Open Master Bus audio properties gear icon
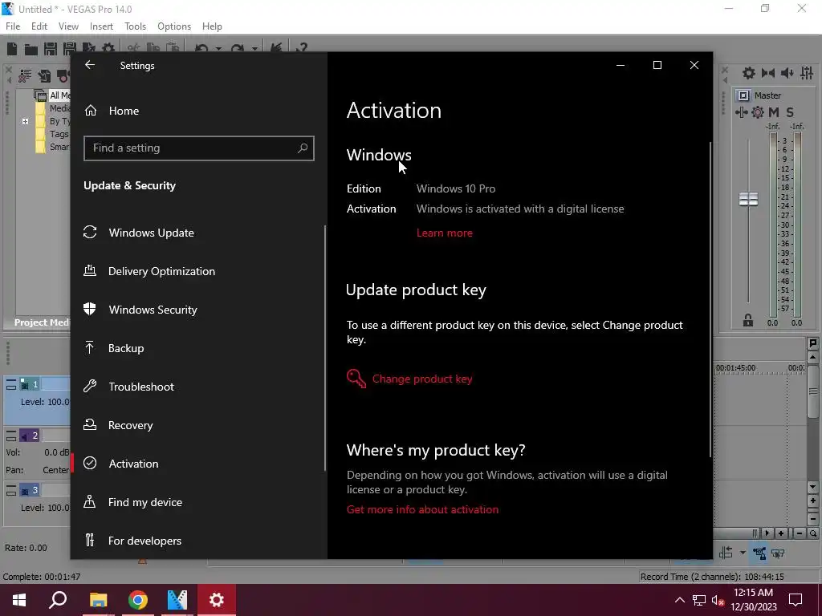The width and height of the screenshot is (822, 616). pos(749,73)
